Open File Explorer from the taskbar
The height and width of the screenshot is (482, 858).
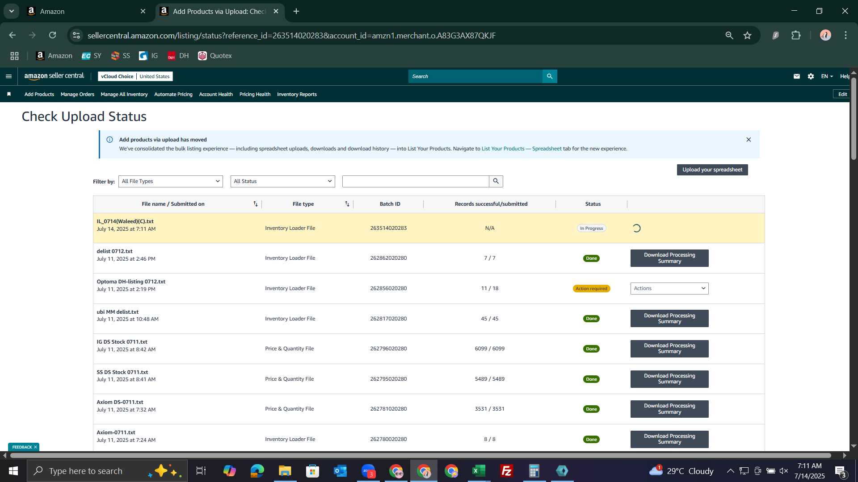[x=285, y=471]
